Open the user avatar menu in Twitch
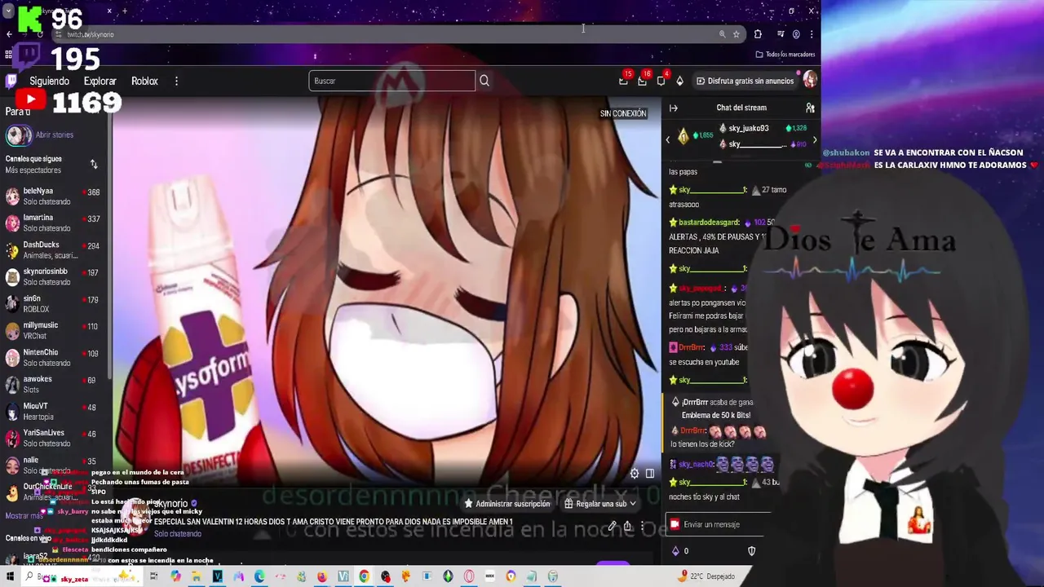Image resolution: width=1044 pixels, height=587 pixels. (810, 80)
